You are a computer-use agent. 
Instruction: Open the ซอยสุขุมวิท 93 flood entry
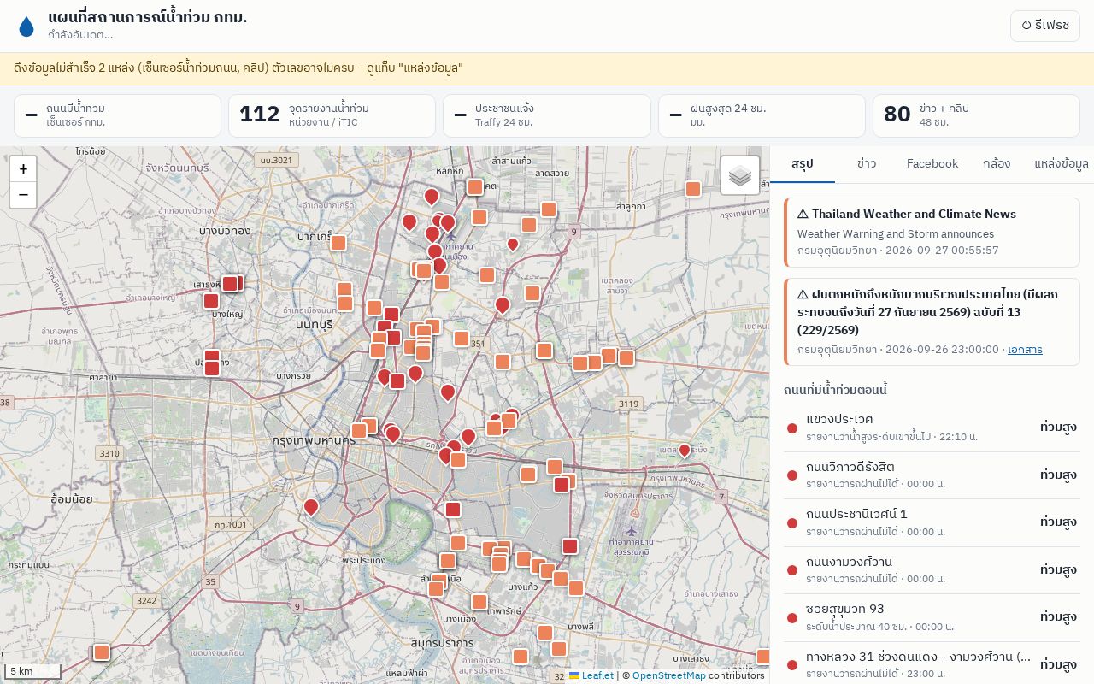(x=932, y=617)
